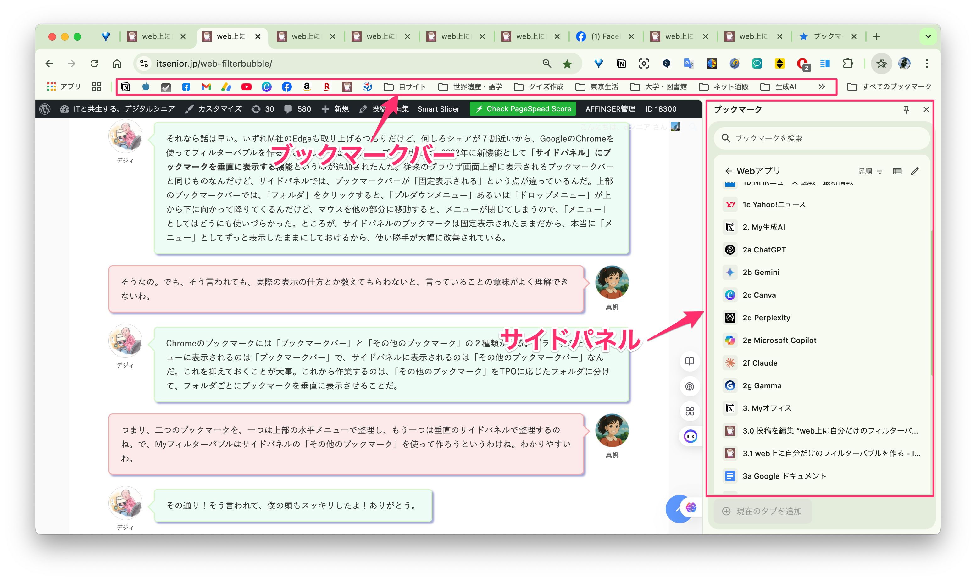Open the Notion extension icon in toolbar
This screenshot has height=581, width=976.
[x=621, y=64]
